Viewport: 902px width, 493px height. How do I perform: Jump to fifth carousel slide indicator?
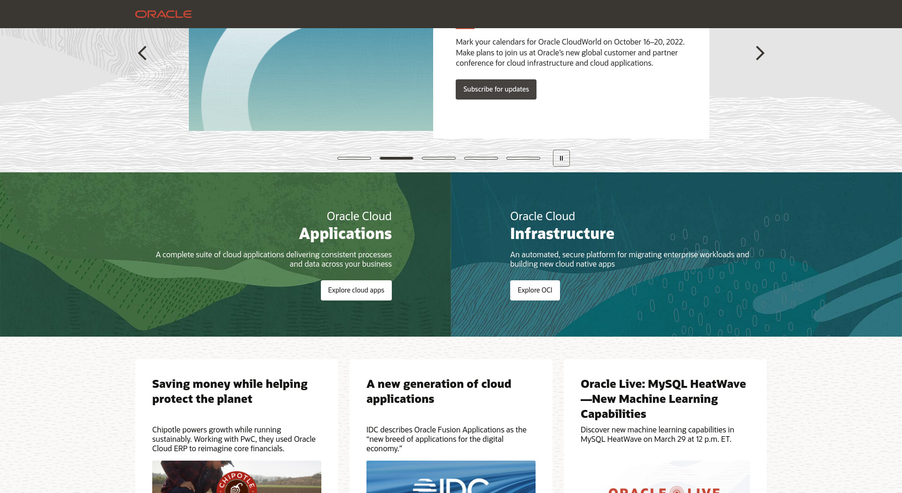[x=523, y=158]
